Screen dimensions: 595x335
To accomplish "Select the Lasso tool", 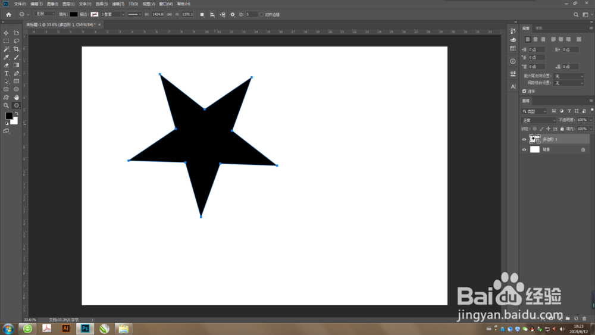I will click(x=16, y=41).
